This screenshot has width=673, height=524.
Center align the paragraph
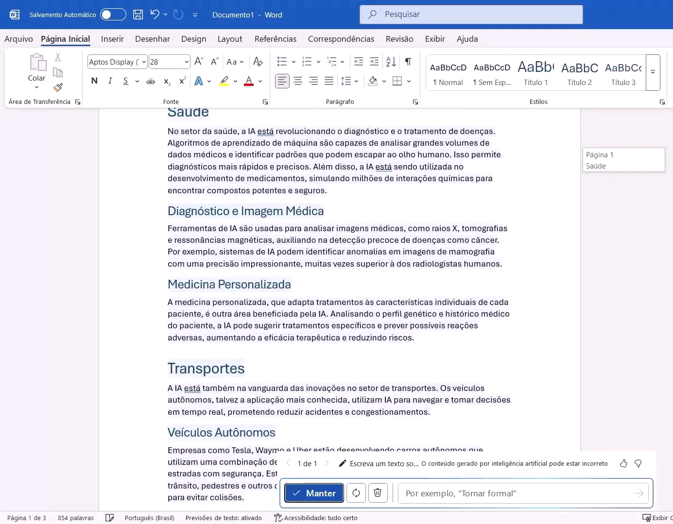point(298,81)
